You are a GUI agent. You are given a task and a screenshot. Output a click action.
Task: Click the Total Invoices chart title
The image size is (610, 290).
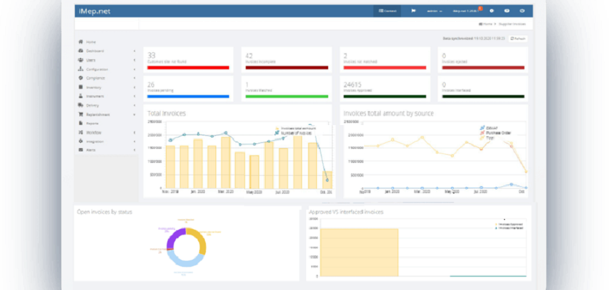(167, 114)
